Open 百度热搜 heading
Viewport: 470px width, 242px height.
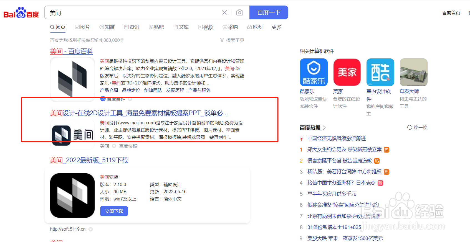point(312,128)
